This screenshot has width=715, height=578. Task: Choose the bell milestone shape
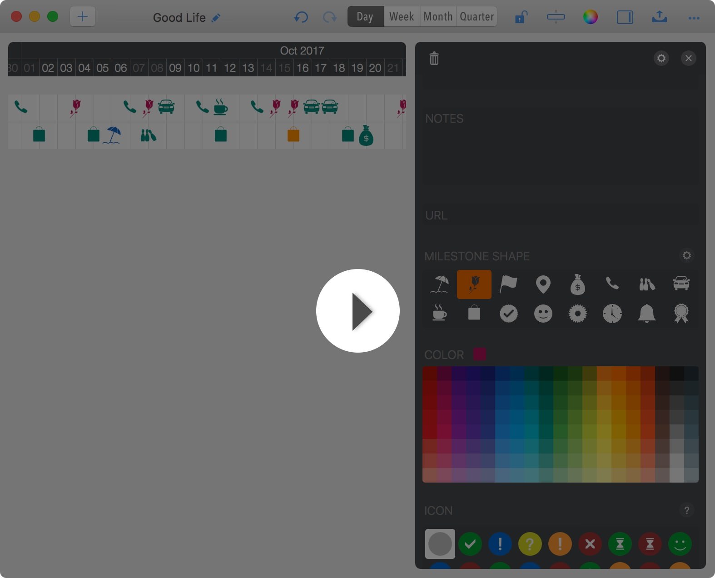tap(646, 313)
